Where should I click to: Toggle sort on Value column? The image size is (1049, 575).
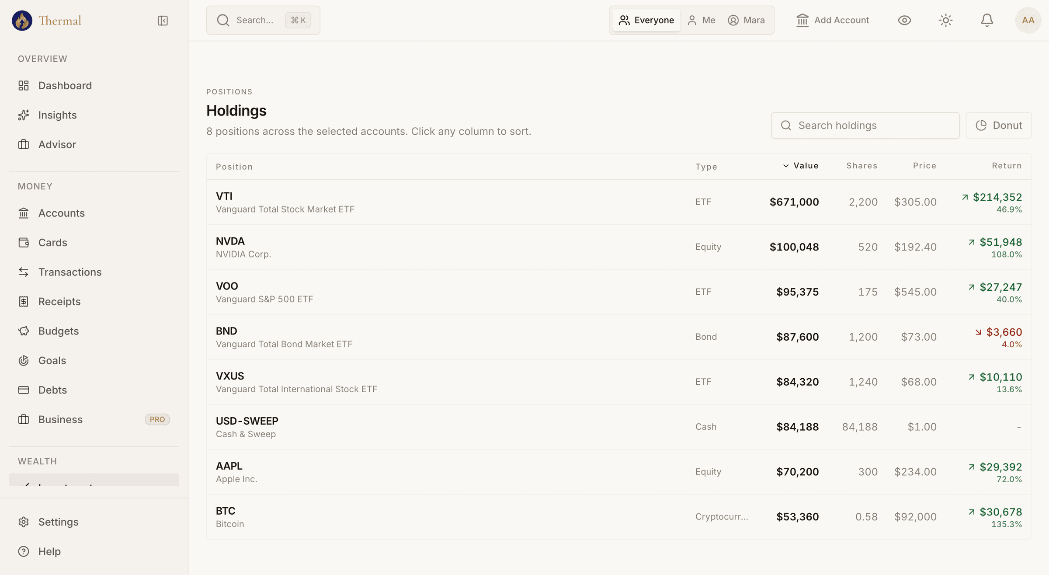[x=801, y=166]
